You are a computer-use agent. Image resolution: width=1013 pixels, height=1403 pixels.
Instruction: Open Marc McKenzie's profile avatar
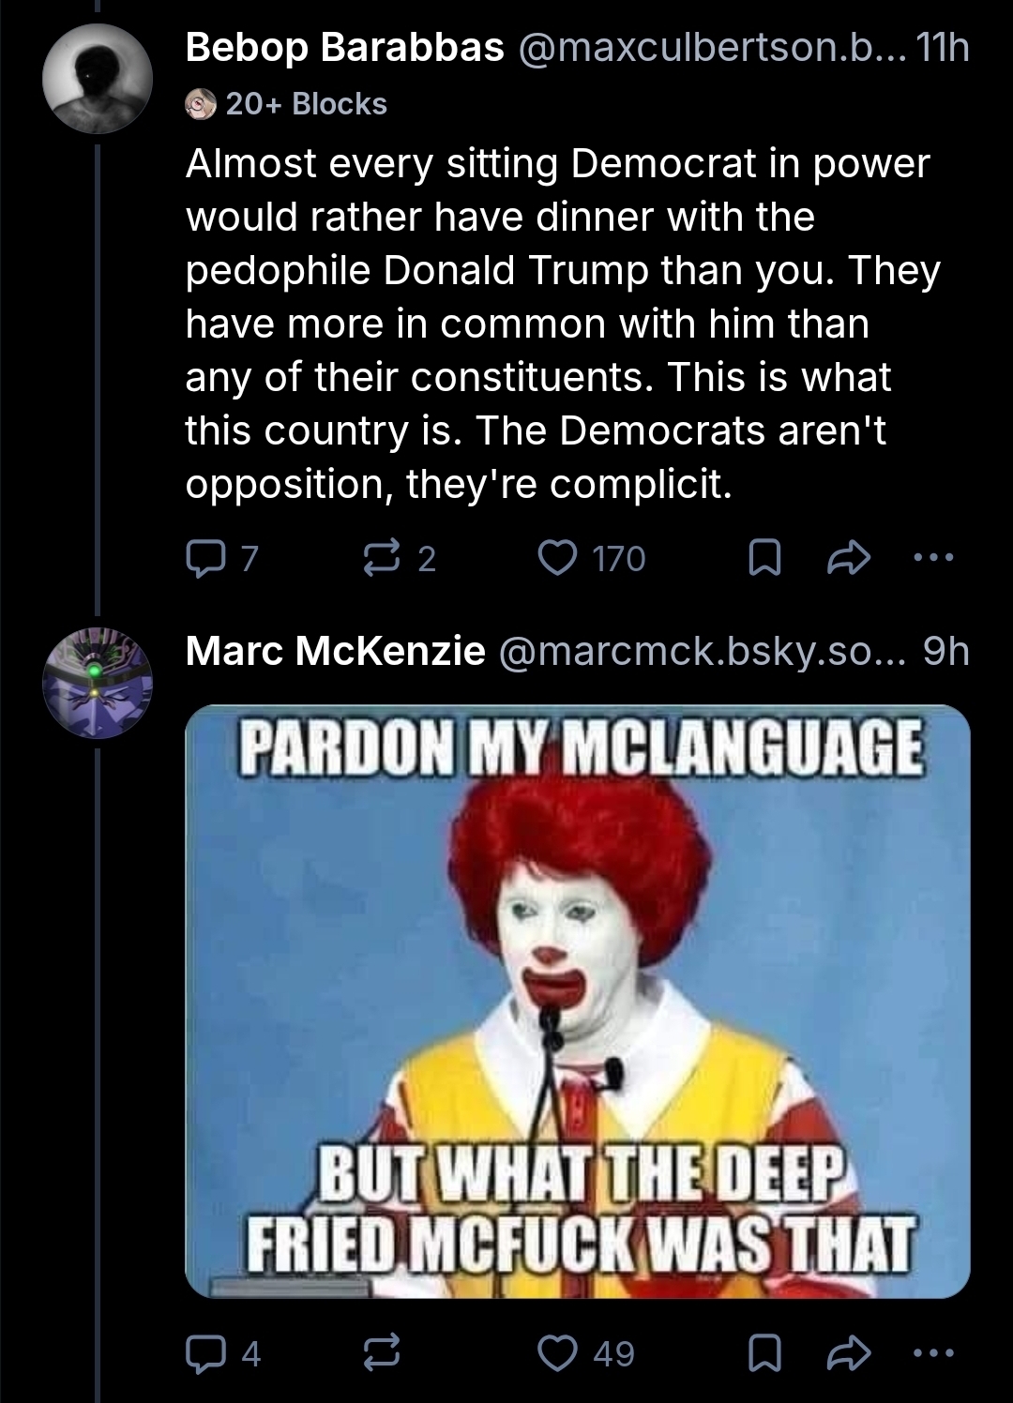coord(98,683)
